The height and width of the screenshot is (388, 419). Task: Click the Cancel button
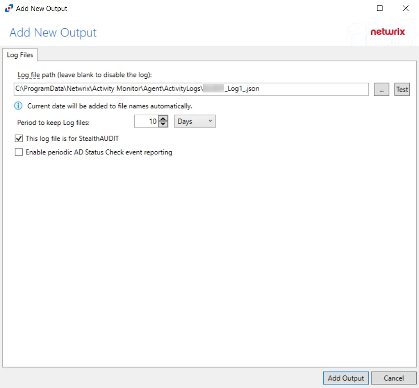coord(393,378)
